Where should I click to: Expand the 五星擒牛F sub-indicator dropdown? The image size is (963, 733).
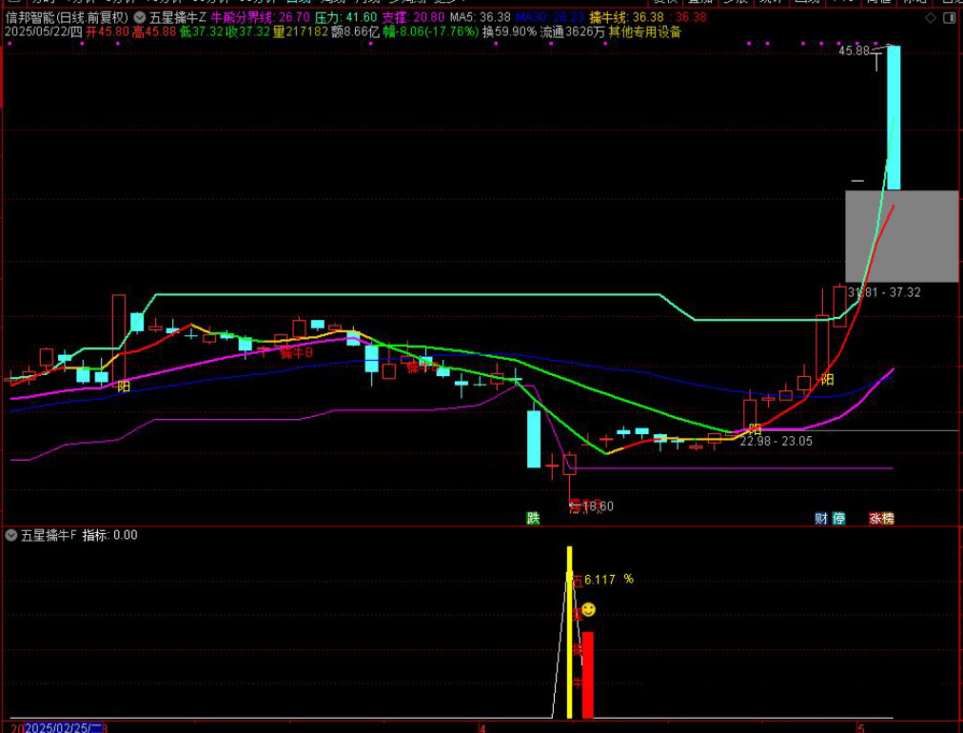pos(11,535)
